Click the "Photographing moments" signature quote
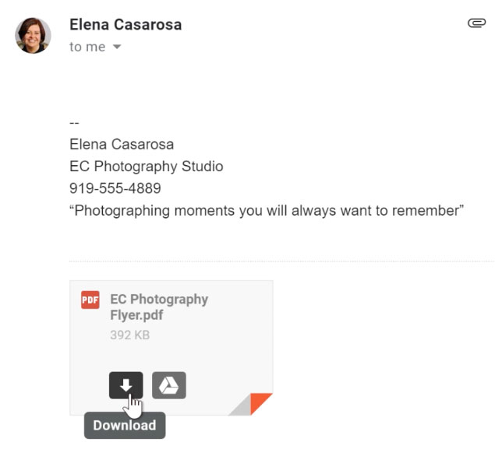495x449 pixels. pos(267,210)
